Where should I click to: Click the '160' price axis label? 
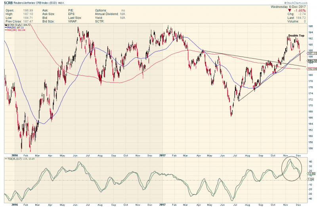pyautogui.click(x=311, y=136)
